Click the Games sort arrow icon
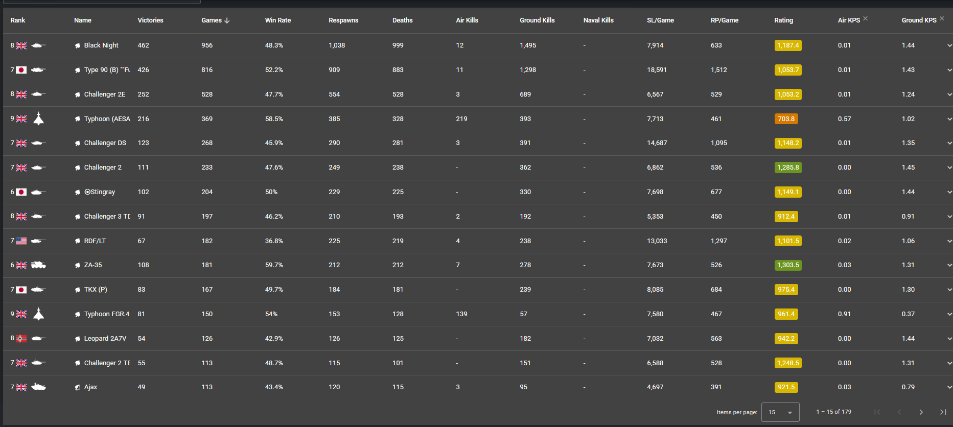Screen dimensions: 953x427 click(x=227, y=20)
